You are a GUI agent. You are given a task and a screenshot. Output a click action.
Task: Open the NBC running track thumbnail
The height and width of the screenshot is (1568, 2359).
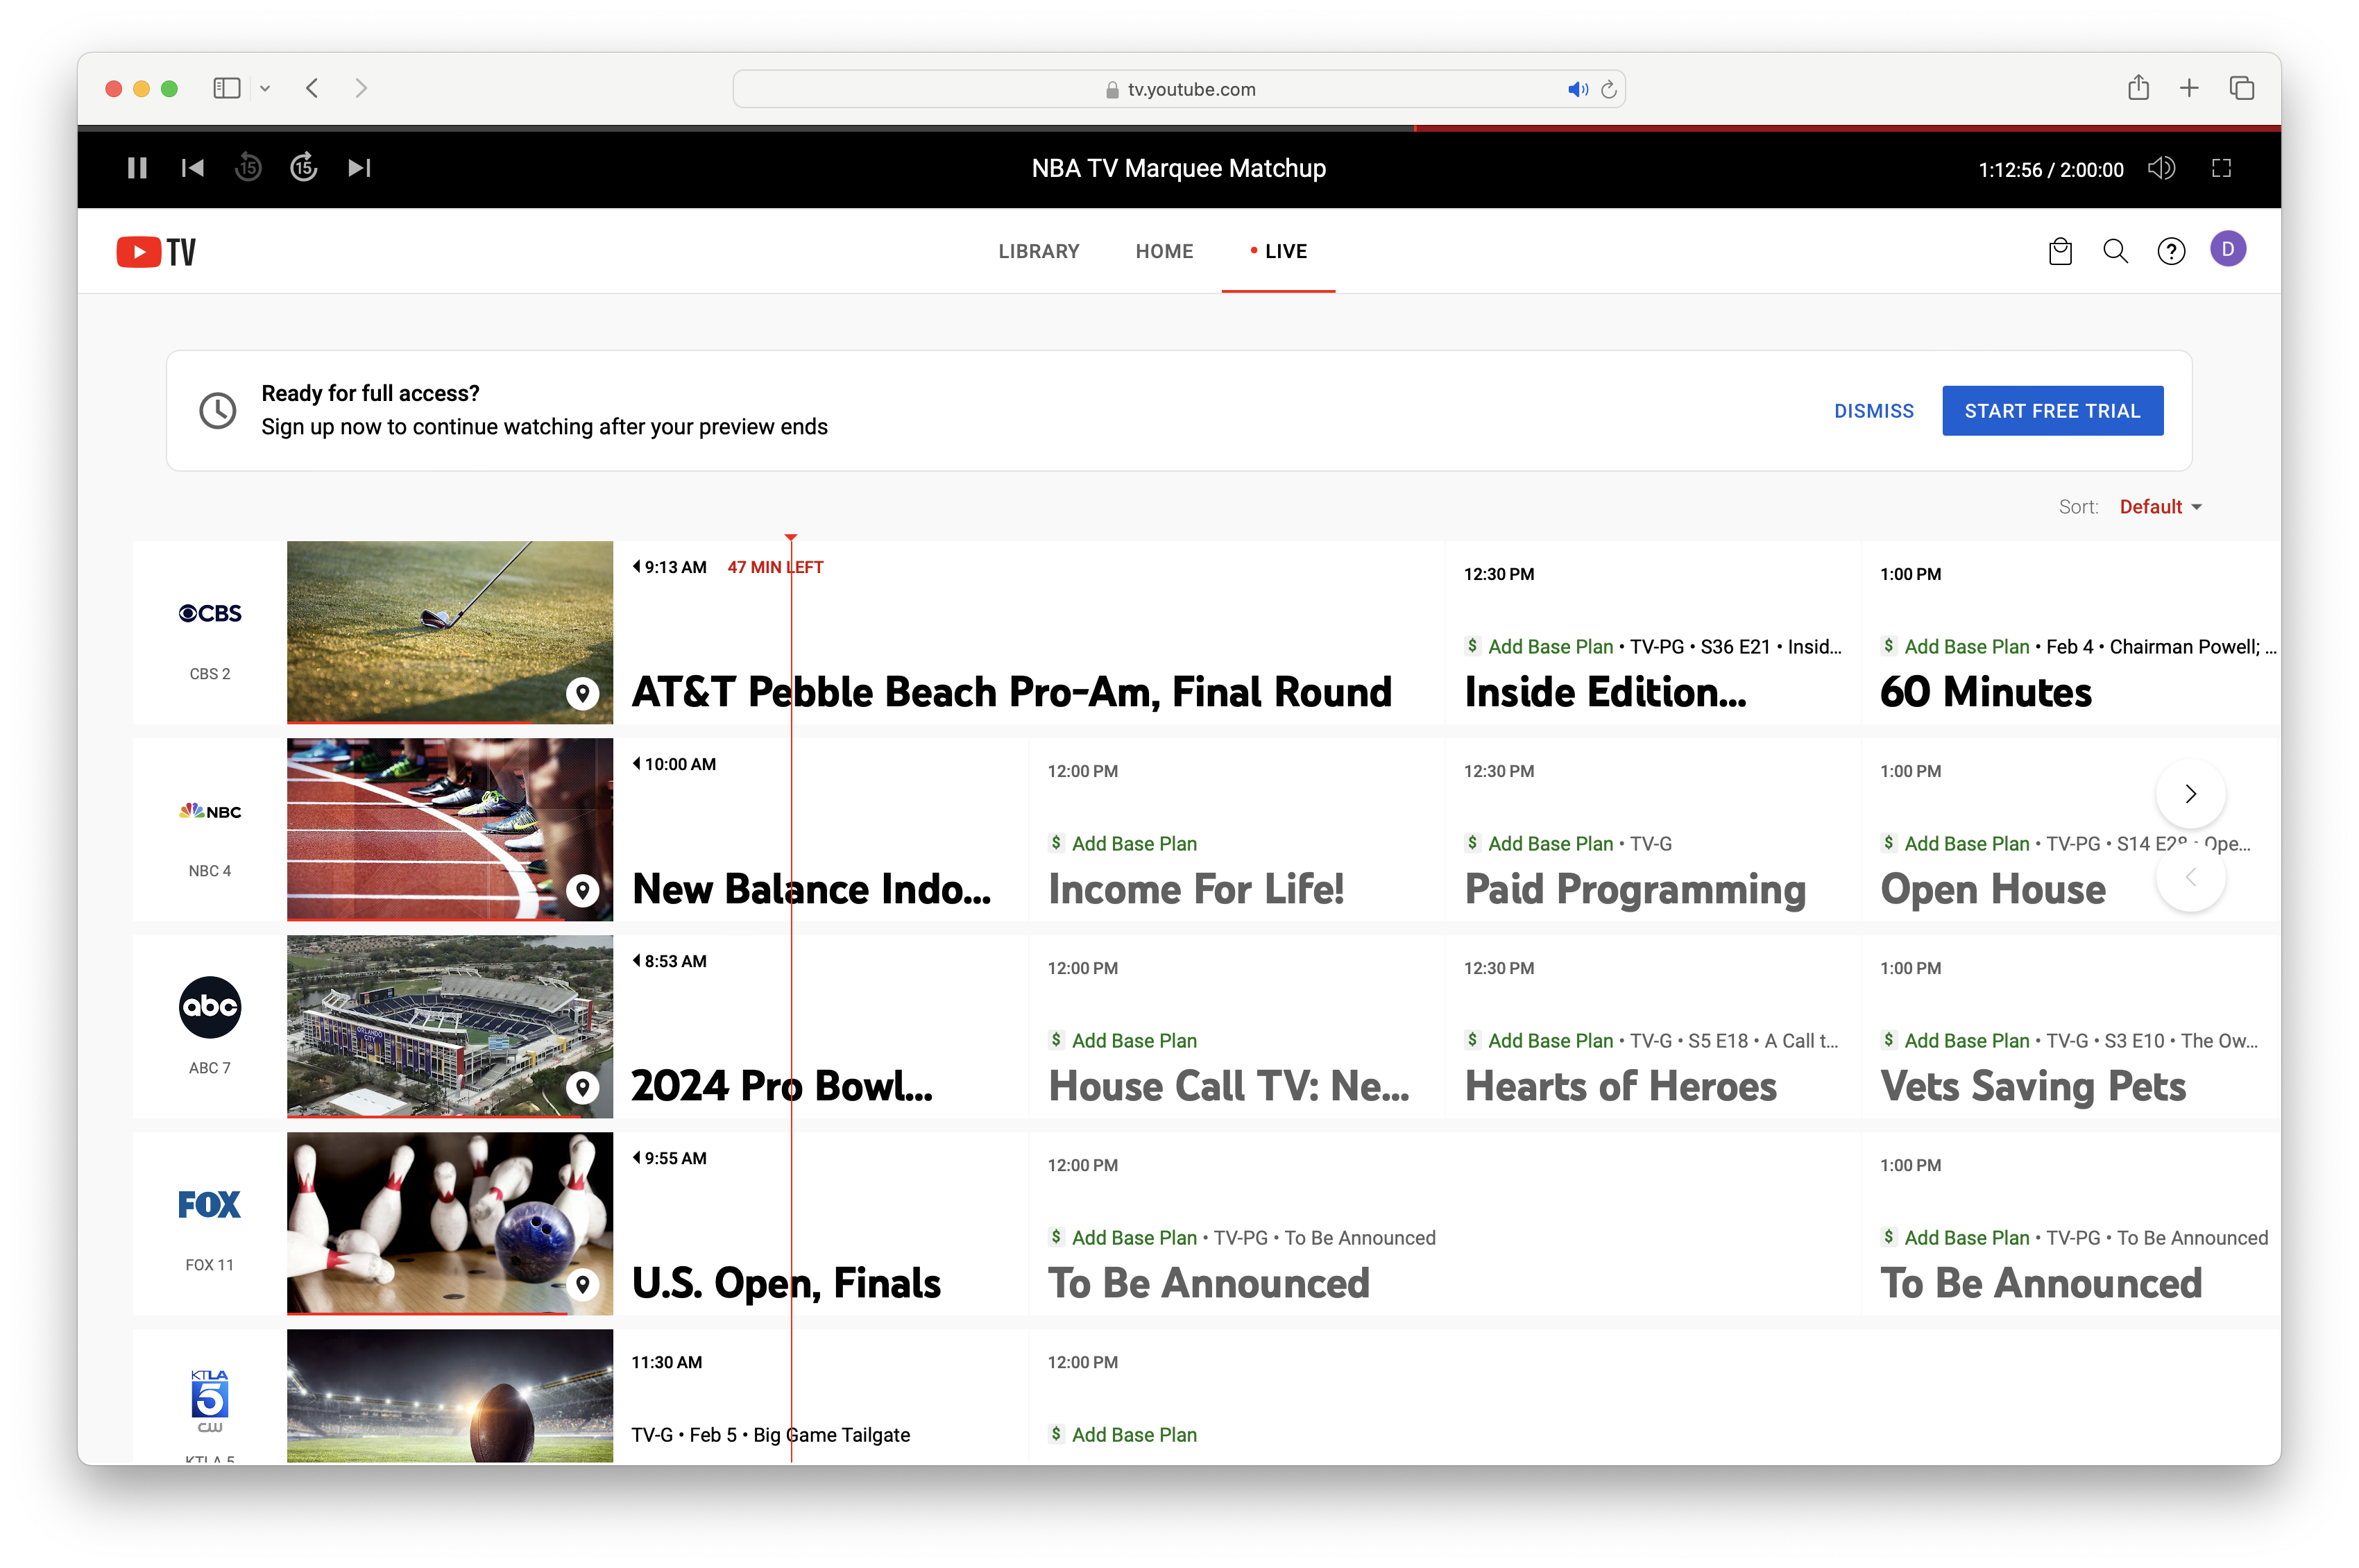450,829
